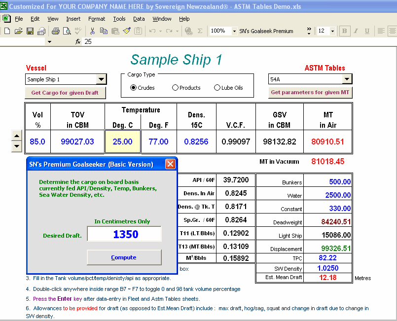Click the Compute button in Goalseeker
The image size is (397, 321).
point(124,257)
